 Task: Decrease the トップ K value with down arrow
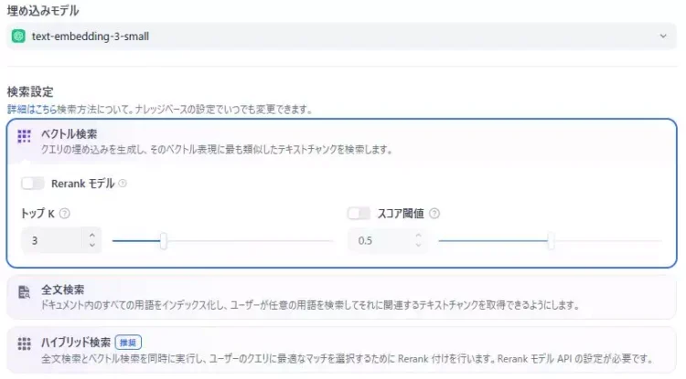pos(91,246)
